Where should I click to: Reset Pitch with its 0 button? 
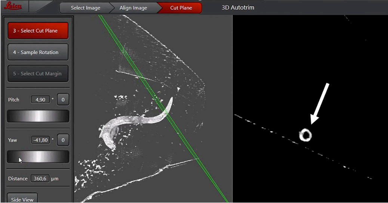pos(63,100)
